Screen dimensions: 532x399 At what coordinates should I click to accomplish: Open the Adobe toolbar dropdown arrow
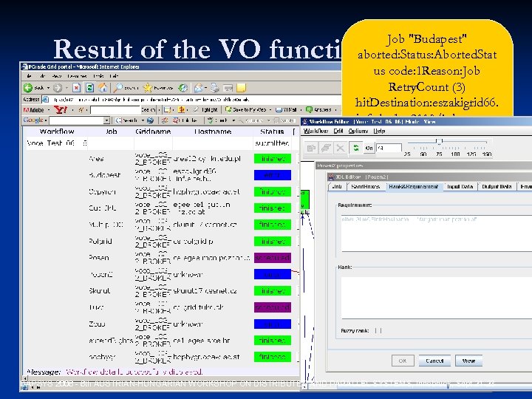(x=49, y=110)
